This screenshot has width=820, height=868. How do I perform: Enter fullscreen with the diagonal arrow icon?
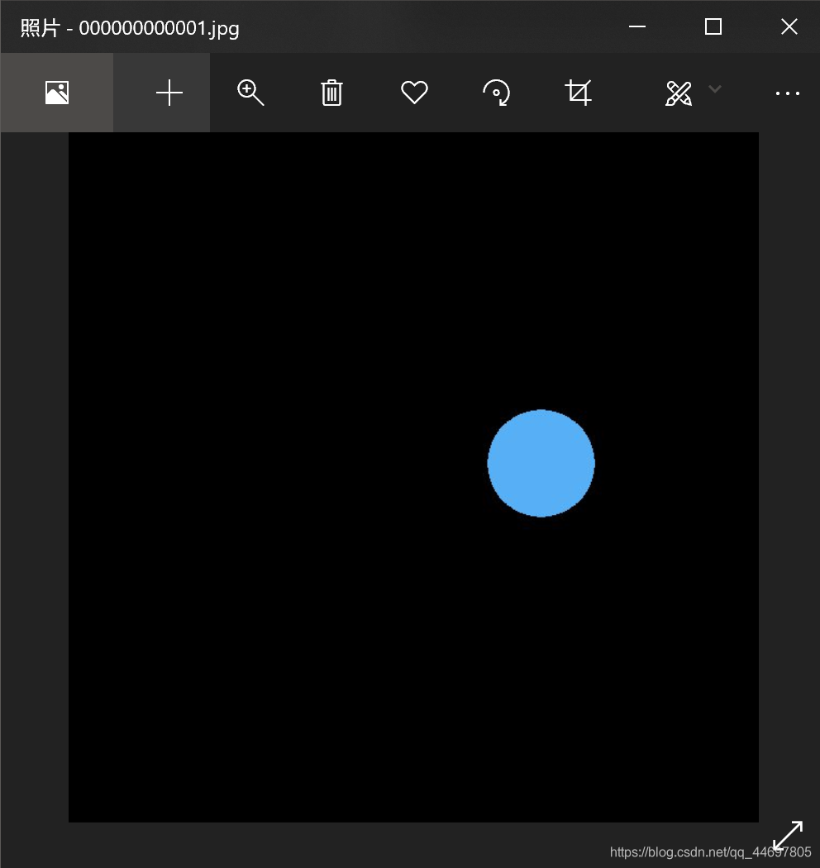[x=787, y=835]
